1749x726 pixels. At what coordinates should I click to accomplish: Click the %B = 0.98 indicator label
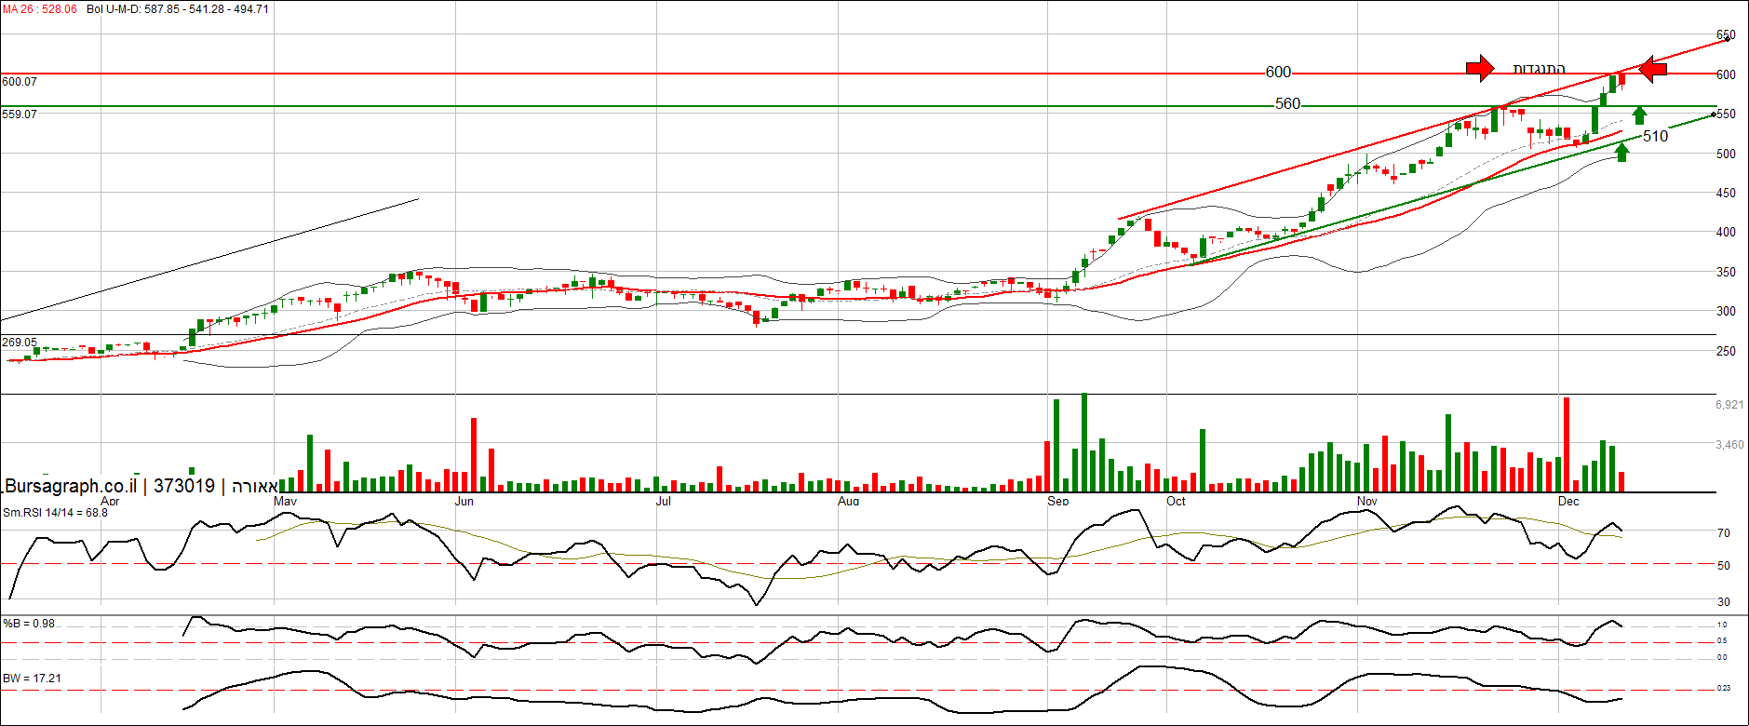pos(29,624)
